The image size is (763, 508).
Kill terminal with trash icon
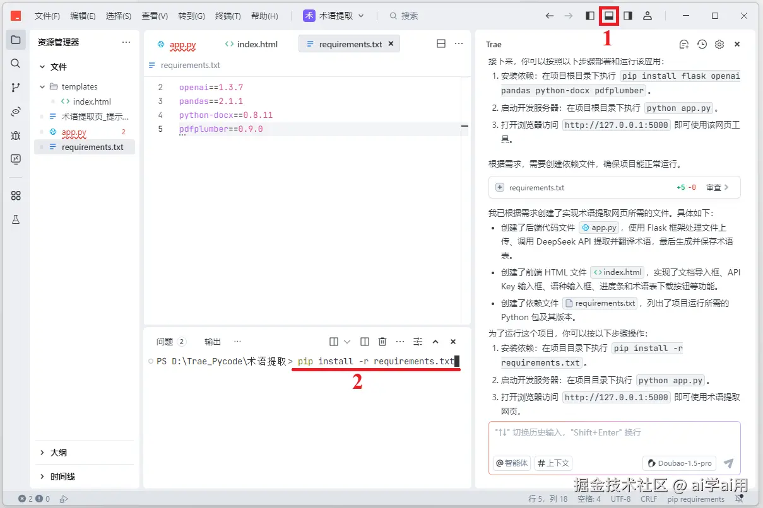click(382, 342)
